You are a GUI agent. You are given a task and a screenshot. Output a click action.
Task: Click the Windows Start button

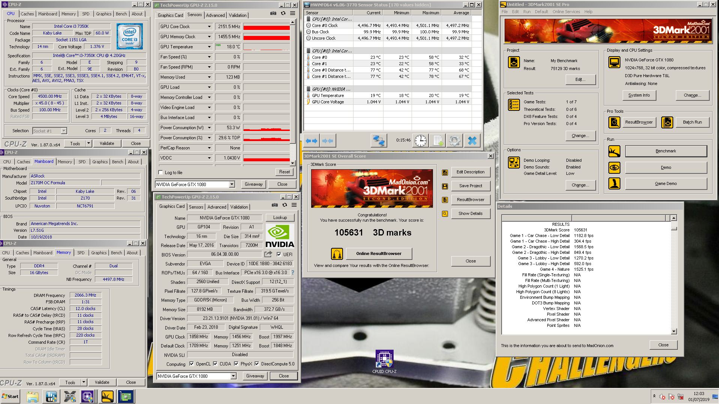click(10, 397)
